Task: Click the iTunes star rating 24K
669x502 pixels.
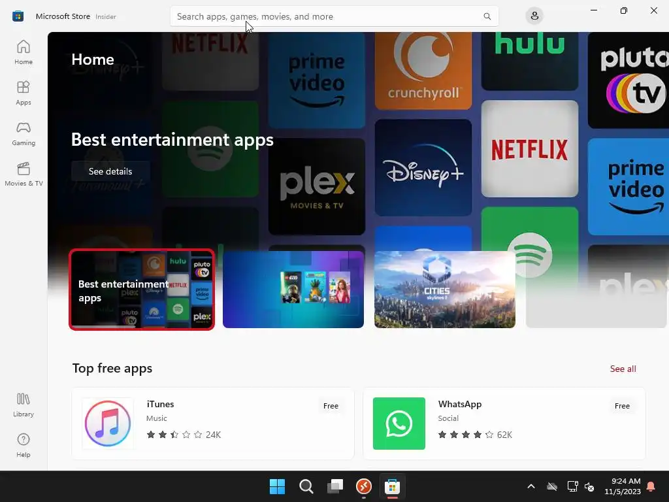Action: click(x=184, y=435)
